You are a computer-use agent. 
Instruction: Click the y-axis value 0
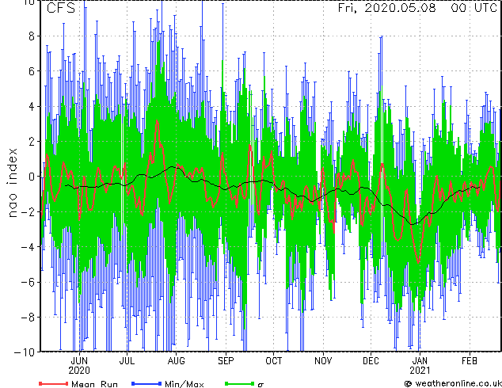tap(32, 177)
